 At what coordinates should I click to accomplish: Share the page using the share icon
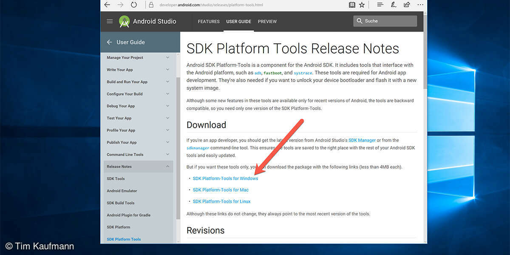[407, 5]
